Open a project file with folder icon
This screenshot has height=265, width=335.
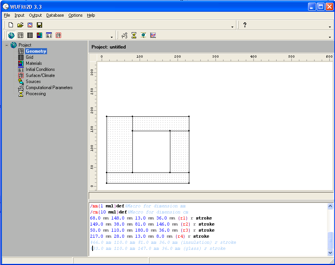point(20,25)
